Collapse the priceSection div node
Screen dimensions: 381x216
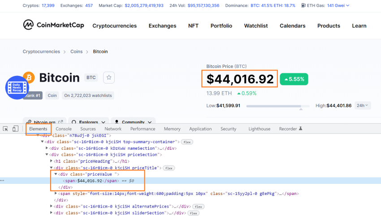[47, 154]
